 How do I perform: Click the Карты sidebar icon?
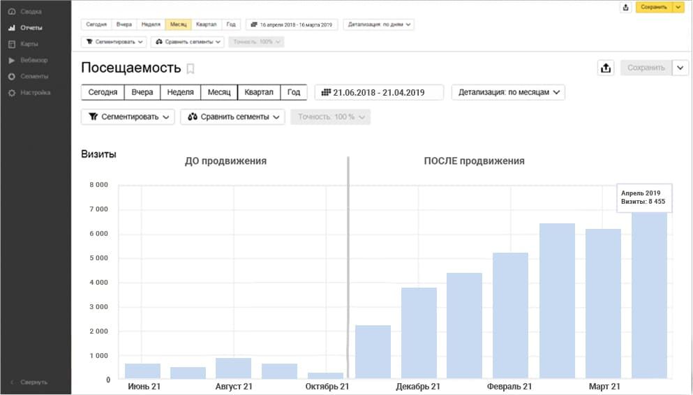click(12, 44)
